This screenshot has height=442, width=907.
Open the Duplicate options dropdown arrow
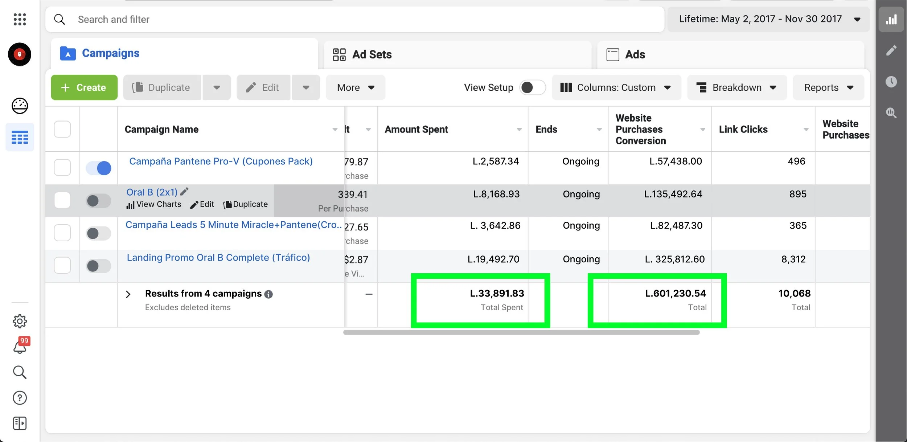point(217,87)
